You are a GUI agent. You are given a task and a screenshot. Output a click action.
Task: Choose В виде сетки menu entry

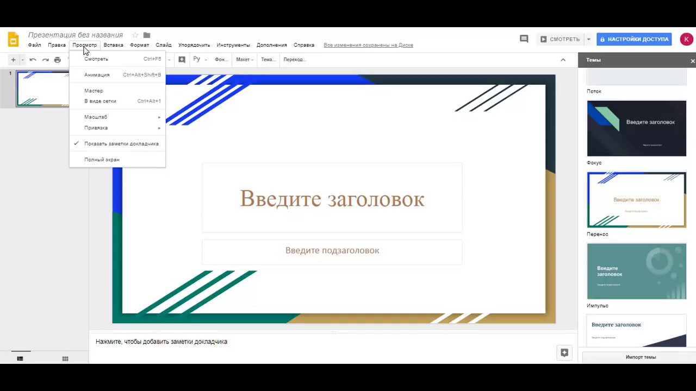[117, 101]
